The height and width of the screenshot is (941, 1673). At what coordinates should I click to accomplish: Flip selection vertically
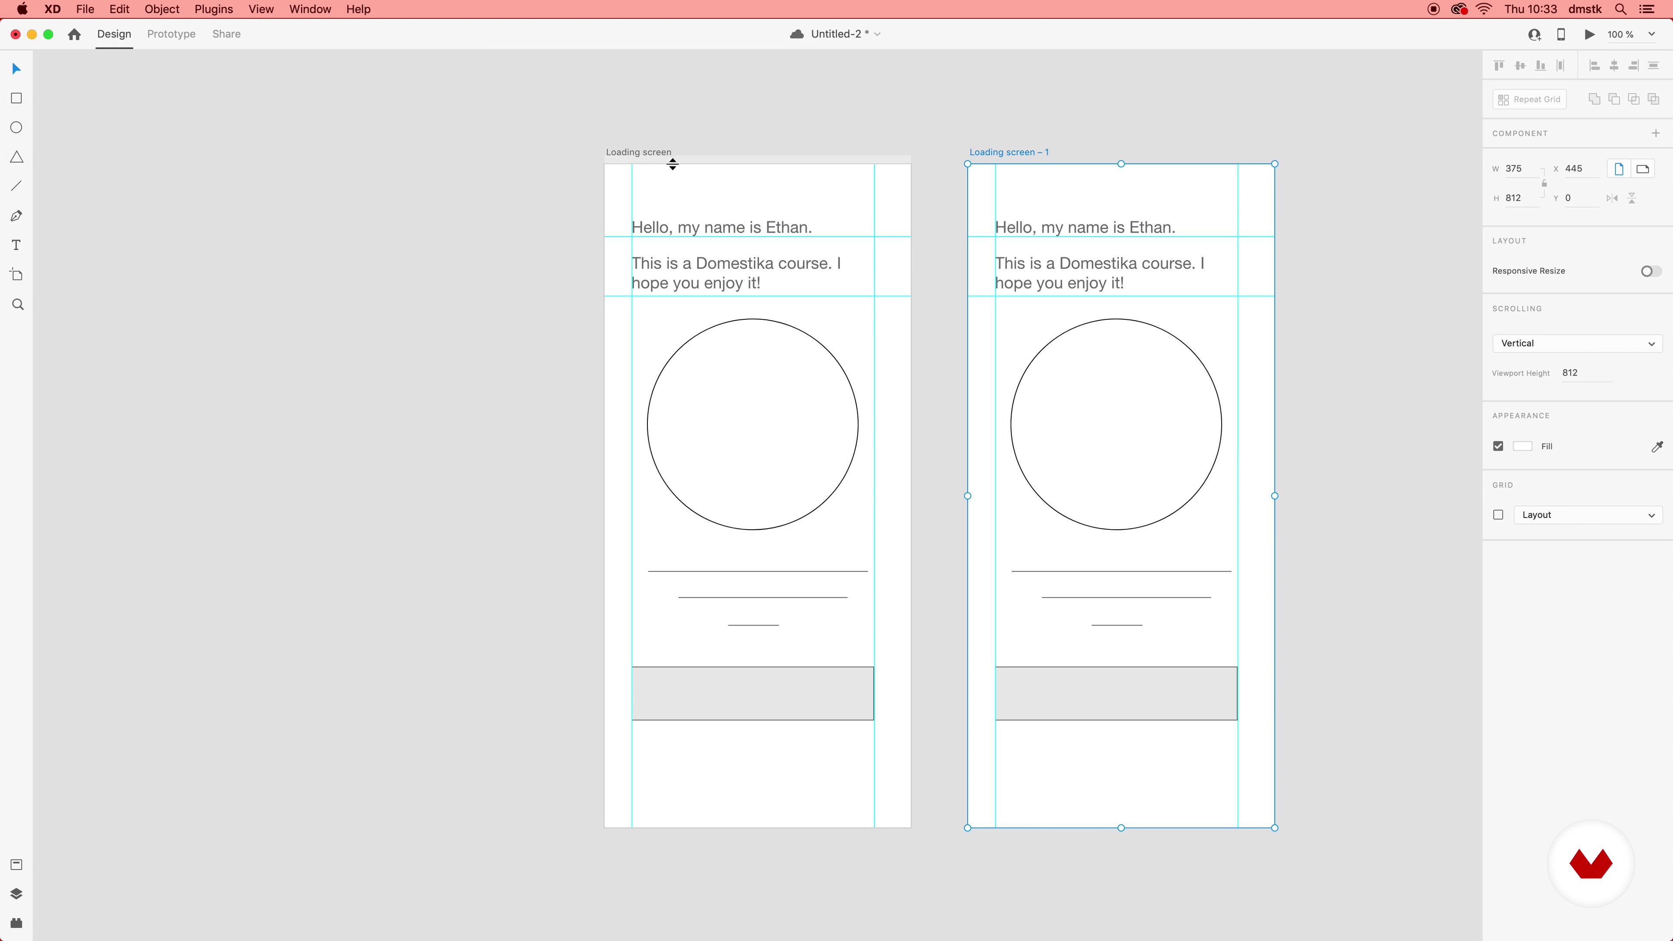(1632, 198)
